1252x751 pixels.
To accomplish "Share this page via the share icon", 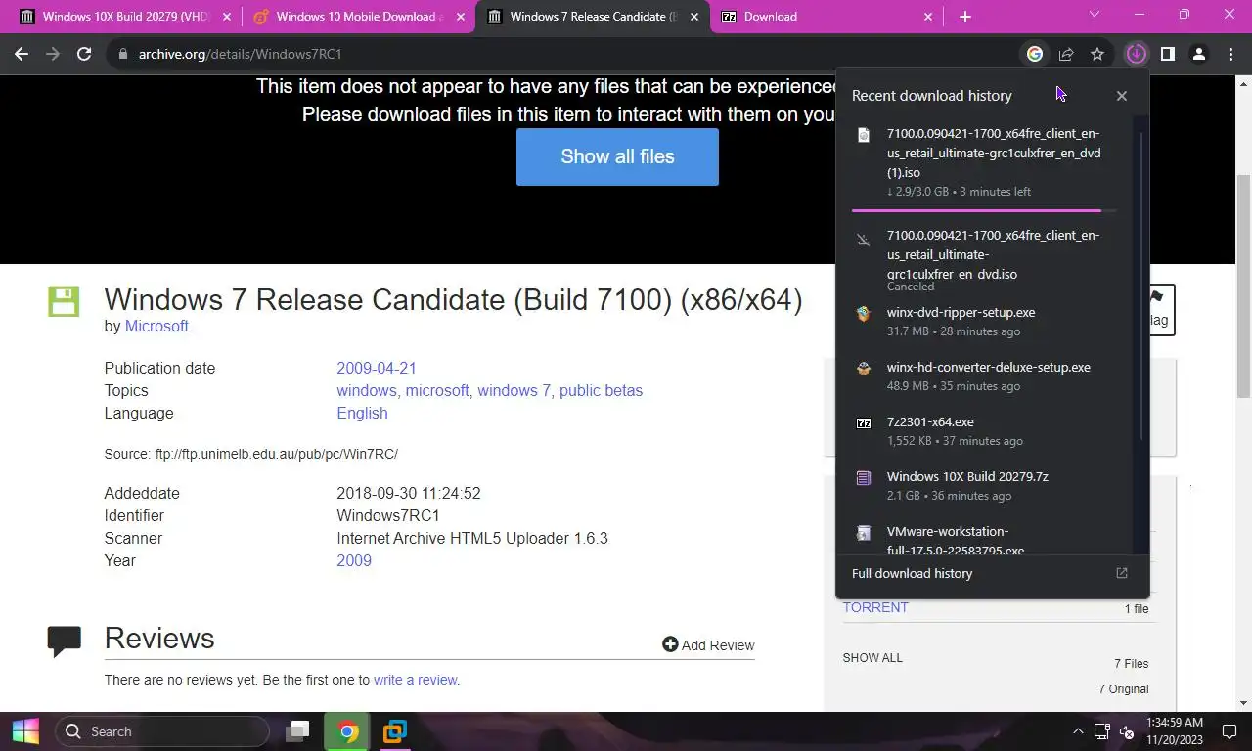I will click(1066, 54).
